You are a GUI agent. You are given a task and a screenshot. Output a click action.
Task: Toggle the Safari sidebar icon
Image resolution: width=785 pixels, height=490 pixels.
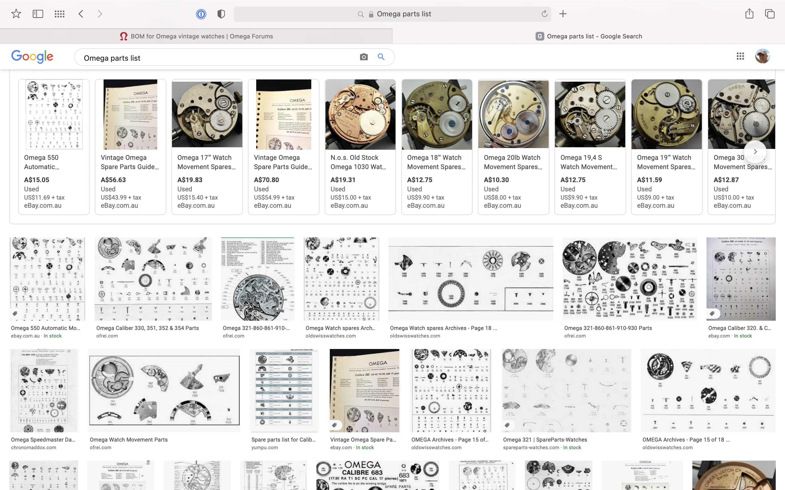(38, 14)
